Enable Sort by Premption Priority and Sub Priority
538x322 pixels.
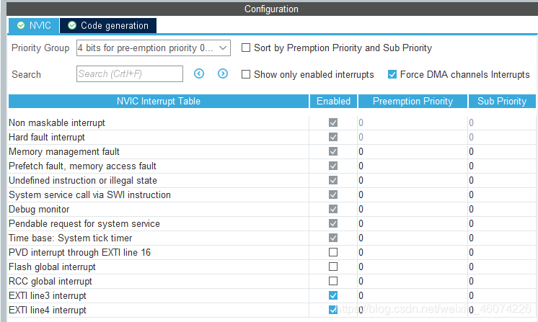[246, 48]
